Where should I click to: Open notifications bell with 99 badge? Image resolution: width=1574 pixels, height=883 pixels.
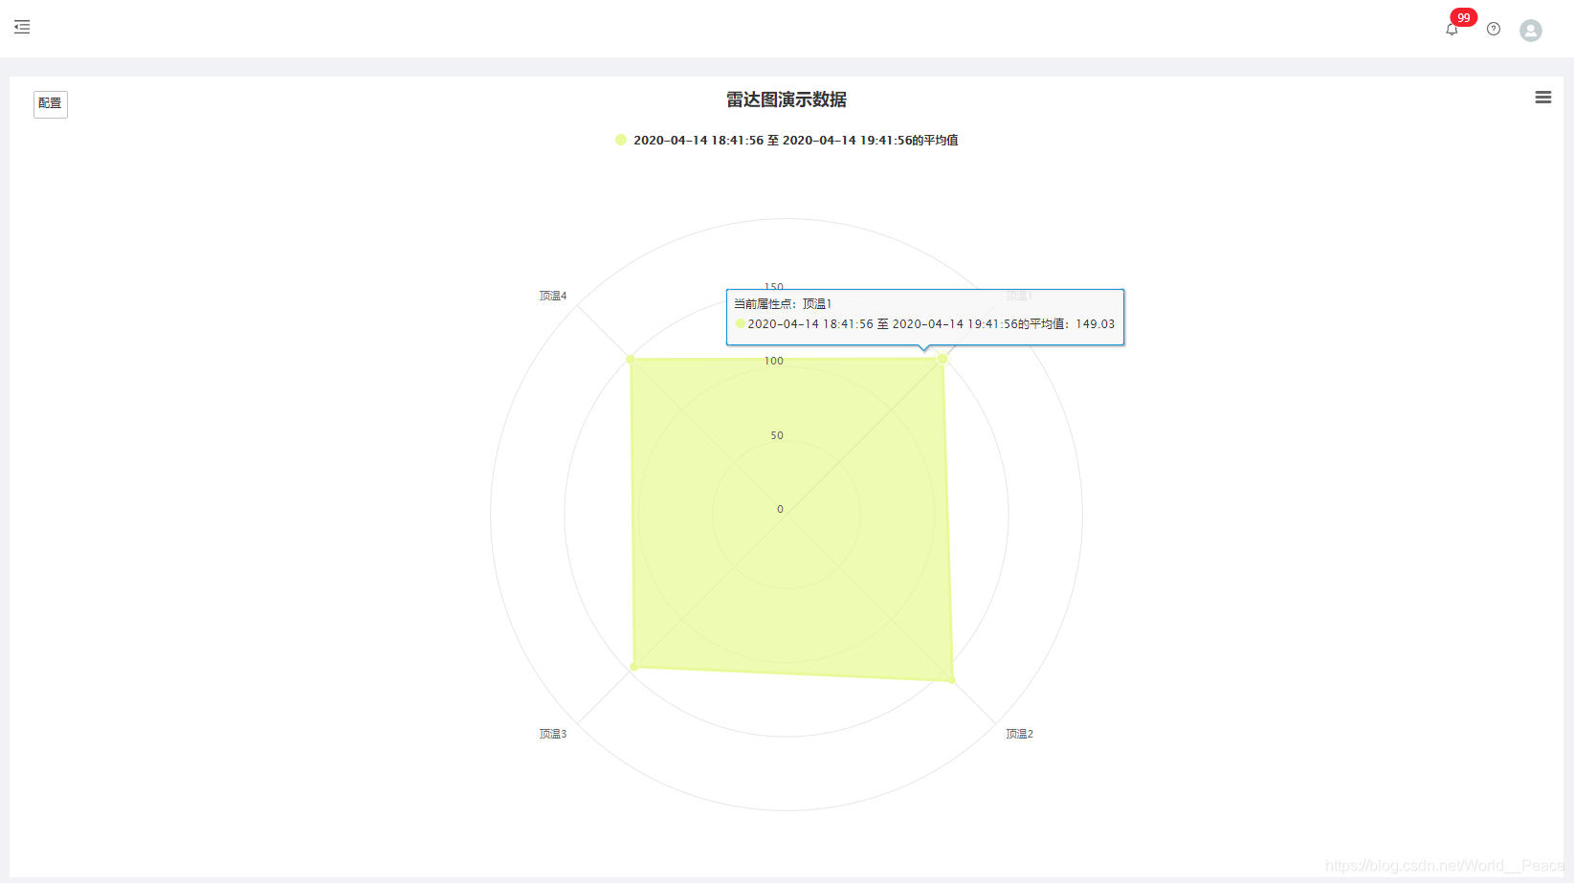[x=1452, y=29]
